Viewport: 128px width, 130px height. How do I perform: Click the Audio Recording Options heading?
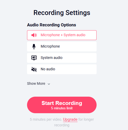click(x=52, y=25)
